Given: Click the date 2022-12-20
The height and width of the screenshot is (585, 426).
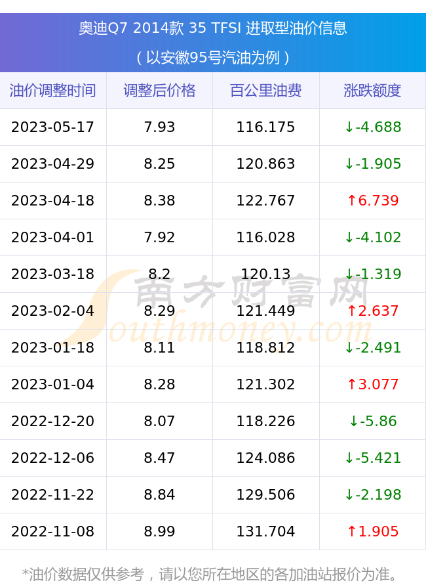Looking at the screenshot, I should [x=53, y=422].
